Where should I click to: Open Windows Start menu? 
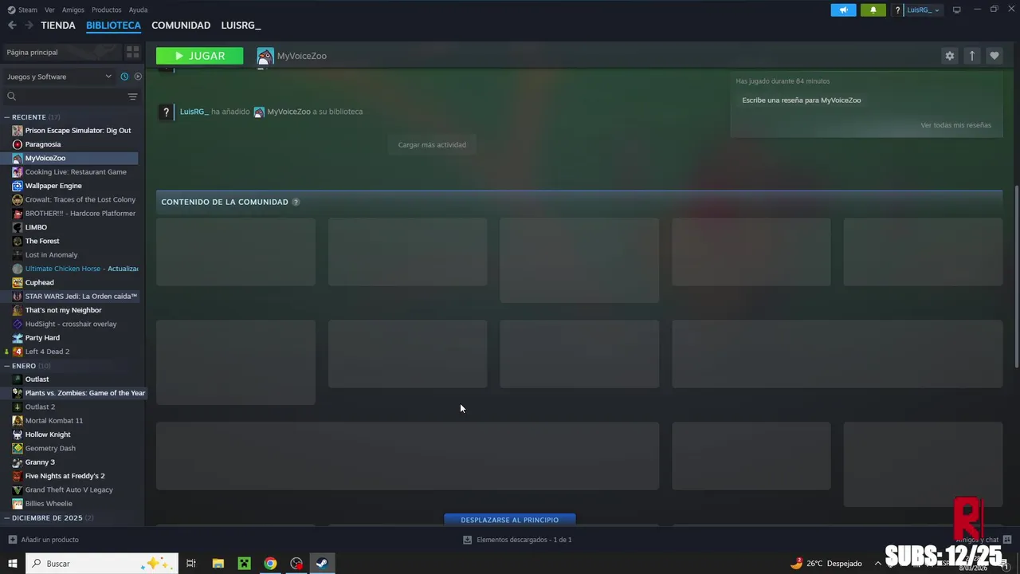click(12, 563)
